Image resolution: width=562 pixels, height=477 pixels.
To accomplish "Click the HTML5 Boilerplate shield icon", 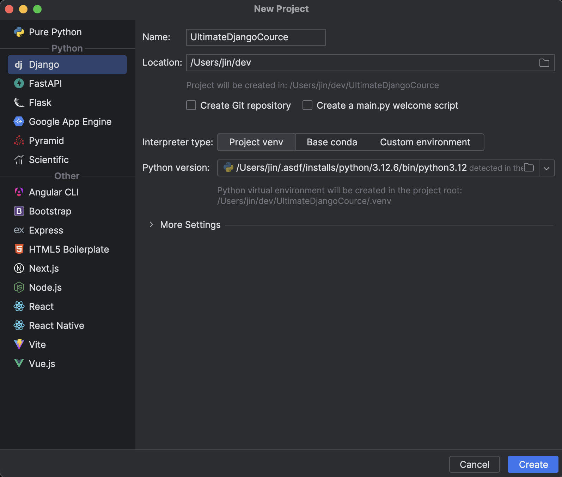I will click(x=19, y=249).
